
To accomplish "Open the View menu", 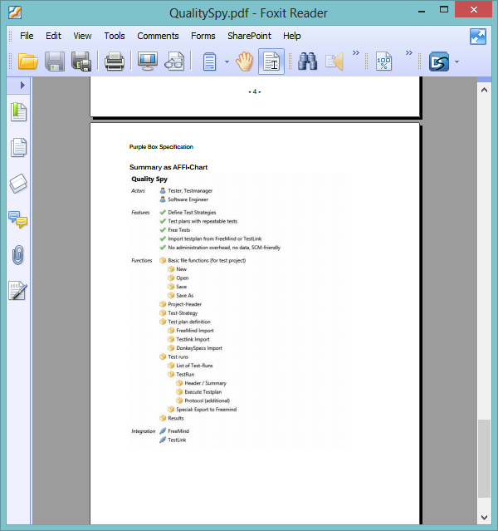I will pos(82,36).
